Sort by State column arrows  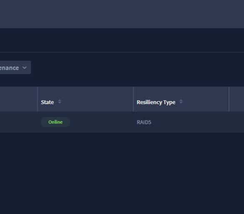(x=60, y=102)
